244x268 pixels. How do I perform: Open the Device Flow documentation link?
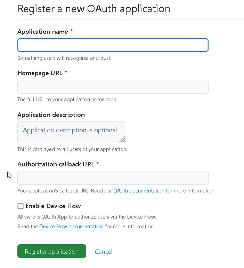coord(71,227)
